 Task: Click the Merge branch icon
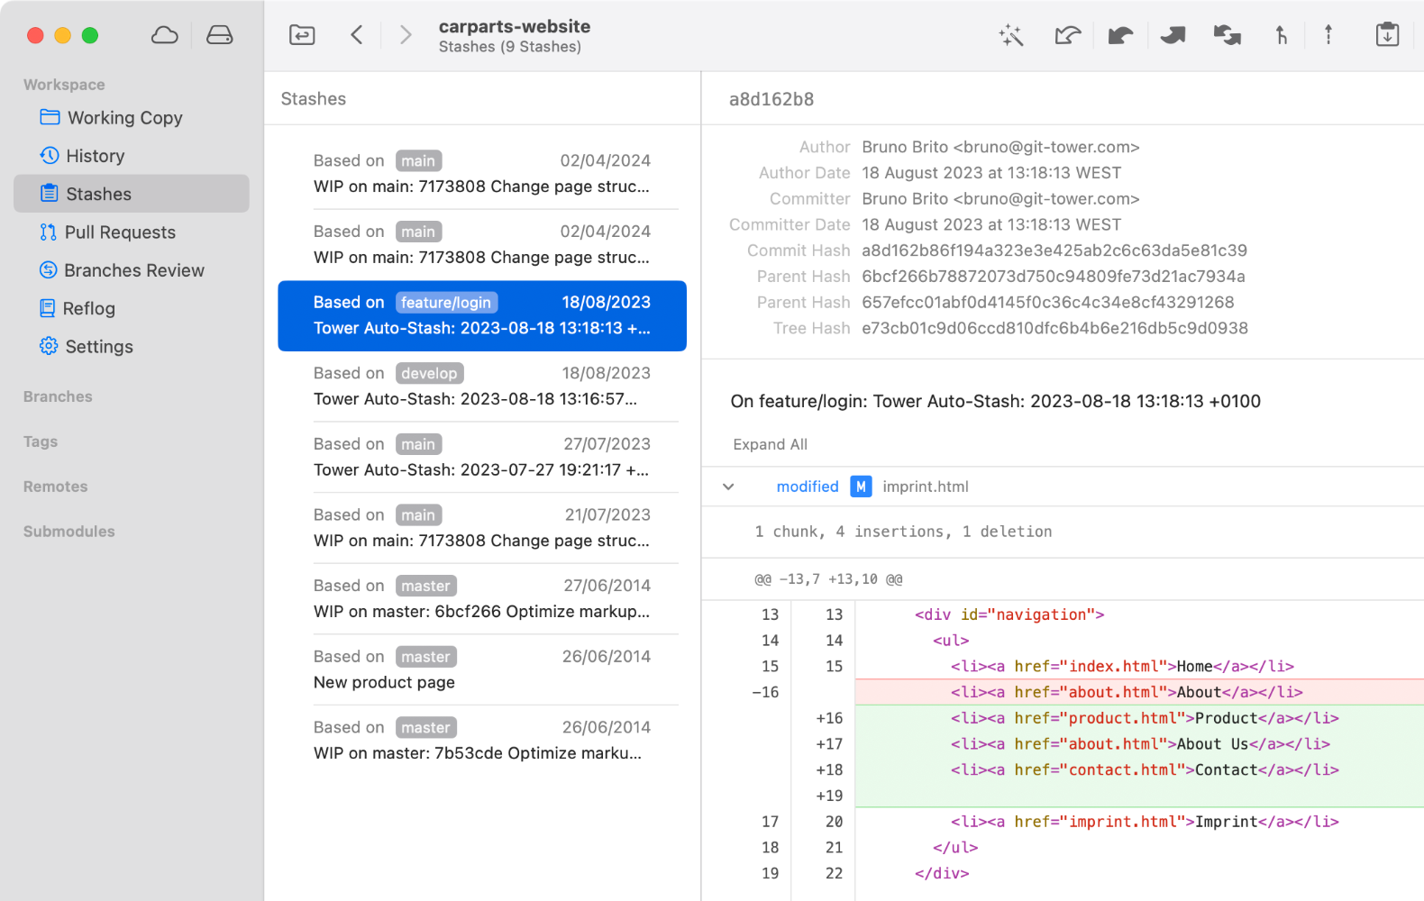1281,36
